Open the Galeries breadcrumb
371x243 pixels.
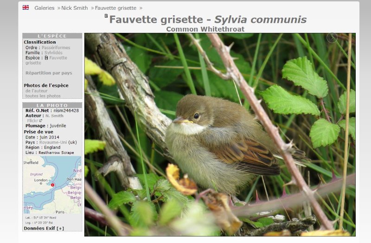pyautogui.click(x=44, y=8)
